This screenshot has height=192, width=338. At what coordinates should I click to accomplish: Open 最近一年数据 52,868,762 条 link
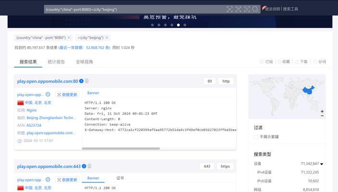pyautogui.click(x=84, y=48)
